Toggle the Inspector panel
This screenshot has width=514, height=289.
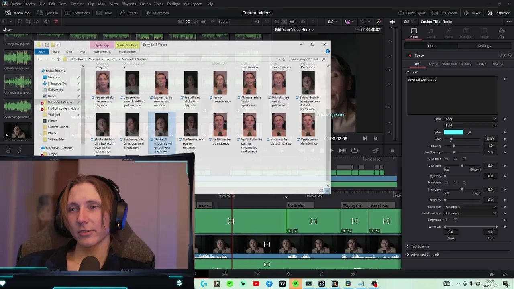[499, 13]
